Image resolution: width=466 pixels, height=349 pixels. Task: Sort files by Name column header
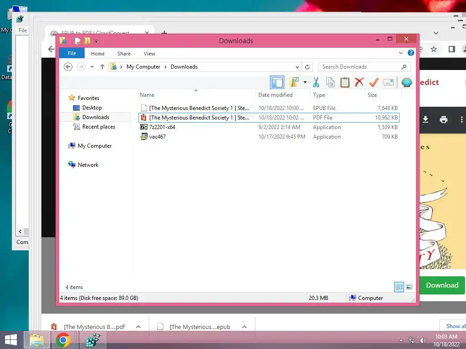pyautogui.click(x=147, y=95)
